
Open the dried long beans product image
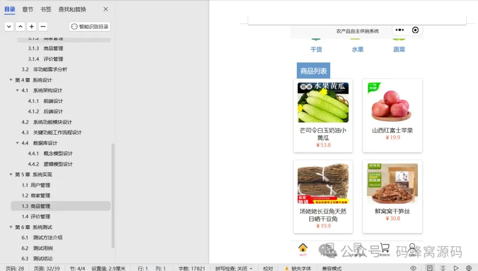[x=323, y=183]
